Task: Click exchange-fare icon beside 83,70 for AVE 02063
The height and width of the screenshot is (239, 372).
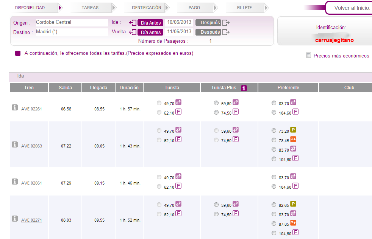Action: tap(293, 149)
